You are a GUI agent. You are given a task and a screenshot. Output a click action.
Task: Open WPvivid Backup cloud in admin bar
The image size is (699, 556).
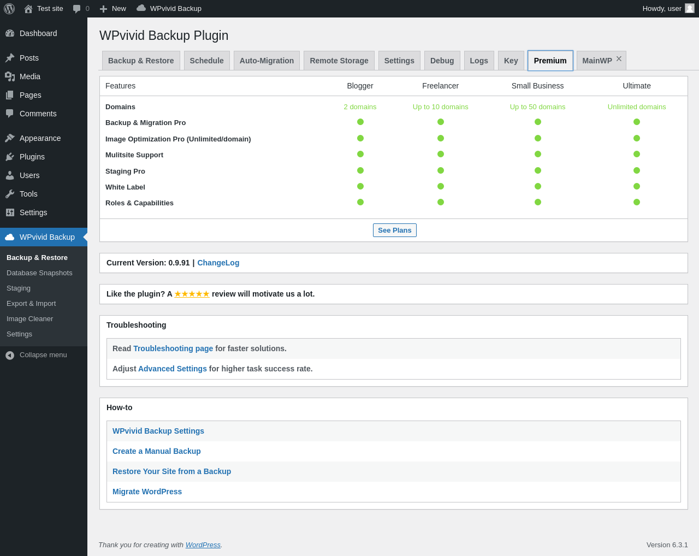click(141, 8)
